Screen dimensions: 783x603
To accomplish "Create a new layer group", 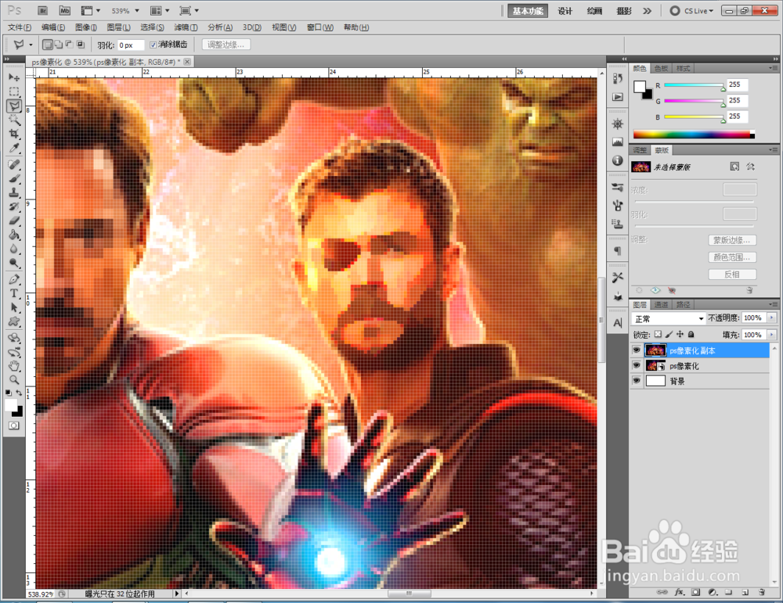I will [728, 592].
